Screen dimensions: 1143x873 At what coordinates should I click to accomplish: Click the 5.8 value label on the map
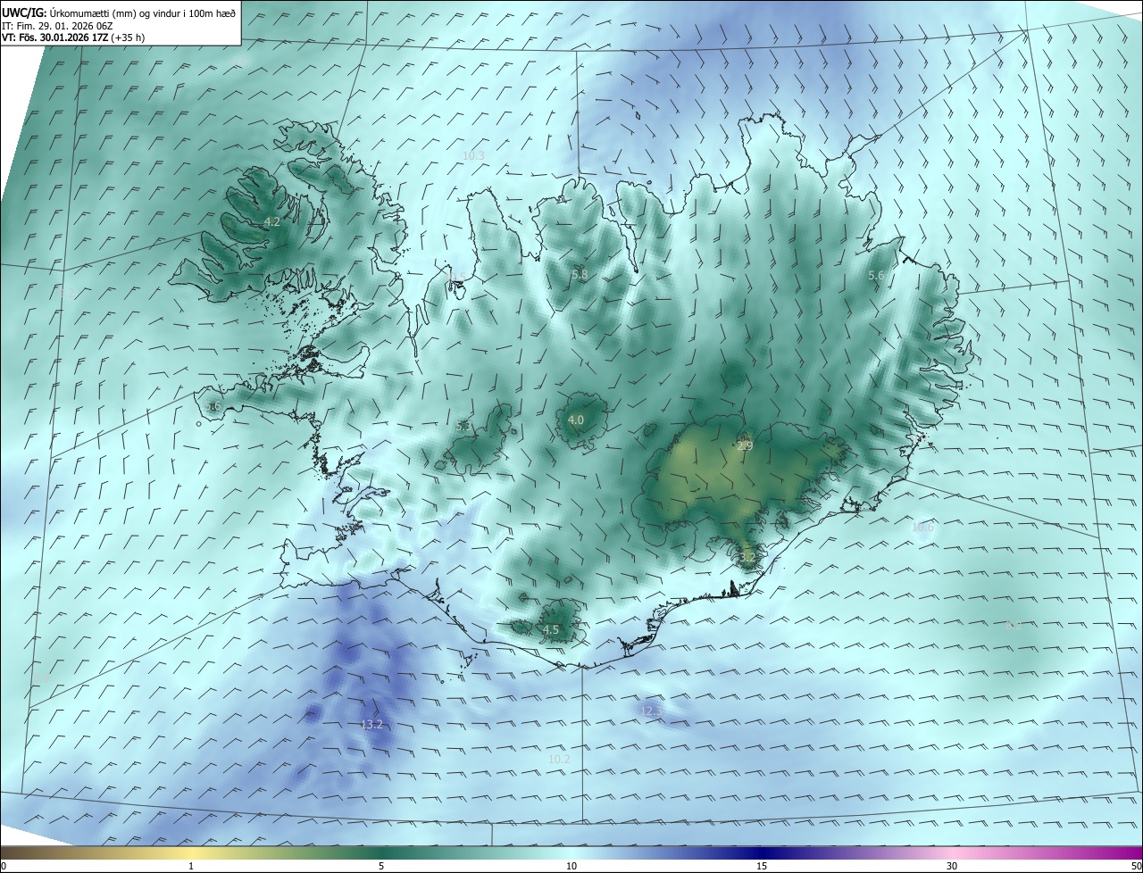[580, 275]
